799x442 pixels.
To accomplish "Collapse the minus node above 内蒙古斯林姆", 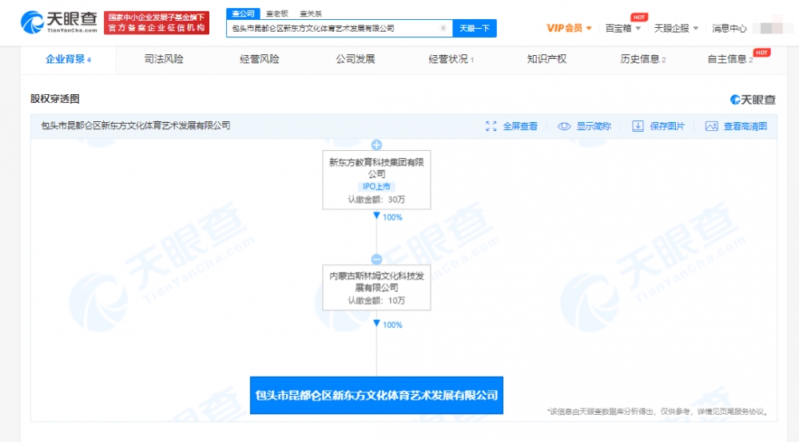I will click(376, 259).
